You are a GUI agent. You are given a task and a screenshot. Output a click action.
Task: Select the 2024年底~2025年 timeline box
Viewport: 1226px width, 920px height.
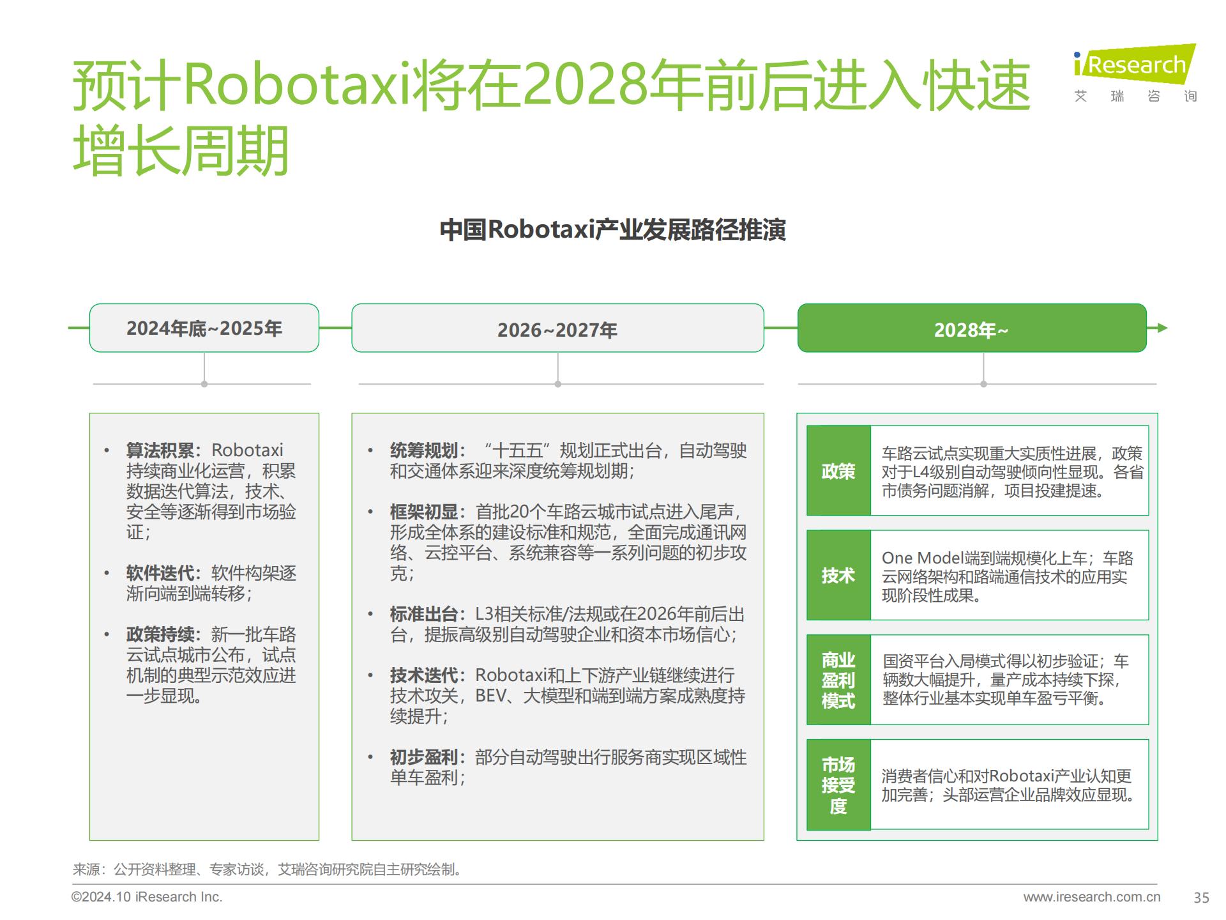[x=204, y=328]
